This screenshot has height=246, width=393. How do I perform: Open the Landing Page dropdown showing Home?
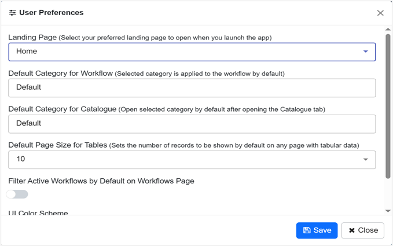(185, 52)
